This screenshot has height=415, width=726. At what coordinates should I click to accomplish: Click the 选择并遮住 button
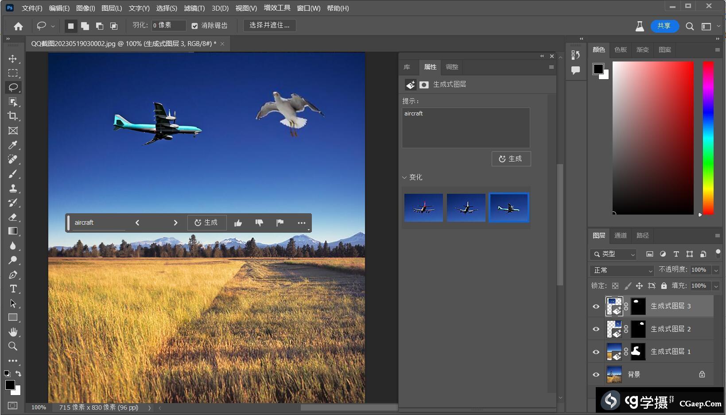[x=269, y=26]
